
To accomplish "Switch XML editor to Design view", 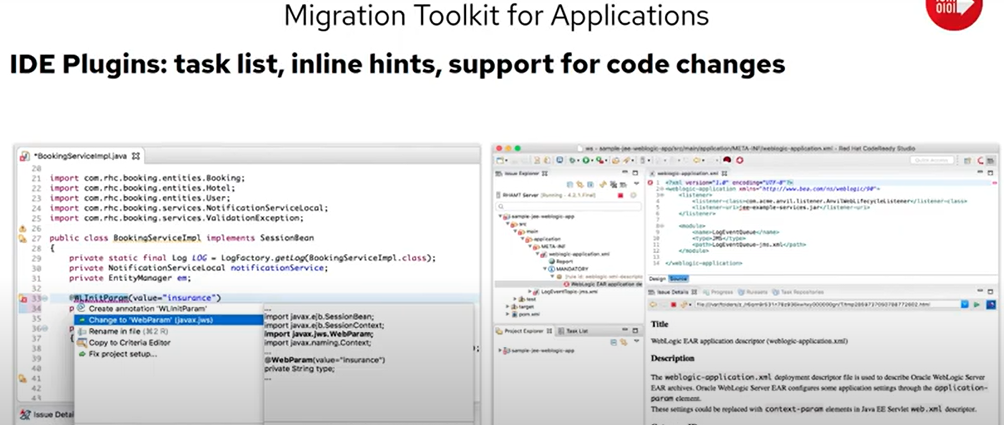I will click(x=657, y=278).
